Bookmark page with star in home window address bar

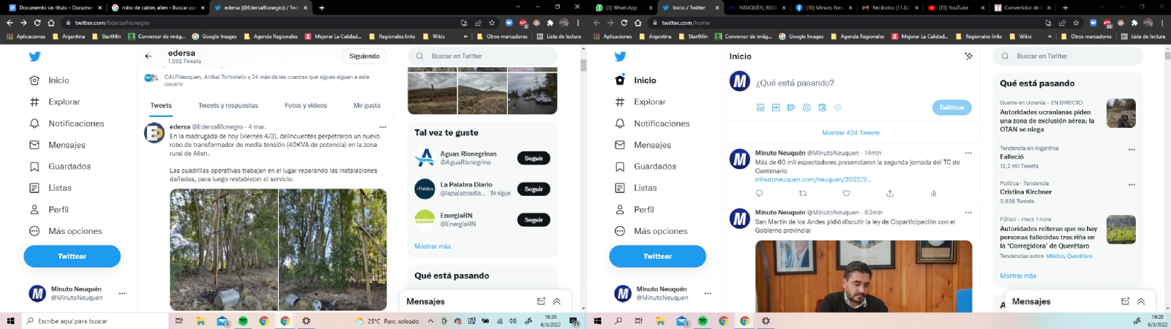click(x=1077, y=23)
